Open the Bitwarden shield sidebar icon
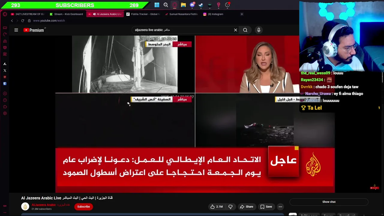The width and height of the screenshot is (384, 216). (5, 84)
